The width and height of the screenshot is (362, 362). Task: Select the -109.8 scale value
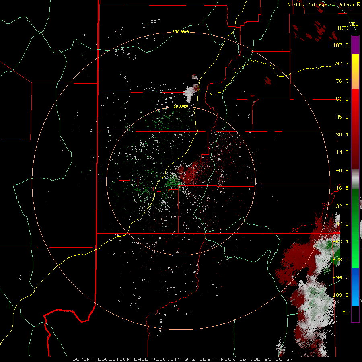[339, 295]
